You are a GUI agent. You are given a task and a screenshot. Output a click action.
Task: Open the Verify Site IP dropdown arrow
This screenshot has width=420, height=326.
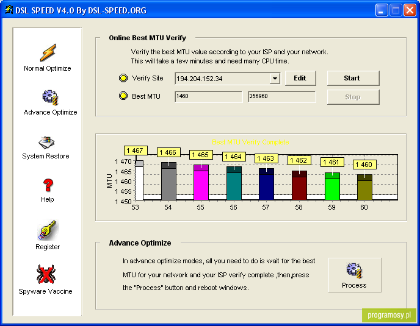pos(275,79)
